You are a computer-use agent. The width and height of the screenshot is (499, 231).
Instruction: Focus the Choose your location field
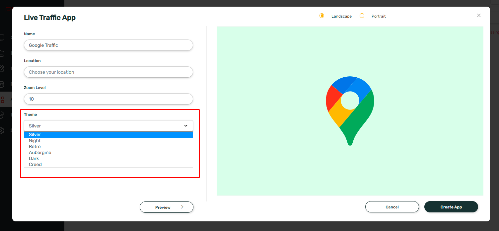108,72
